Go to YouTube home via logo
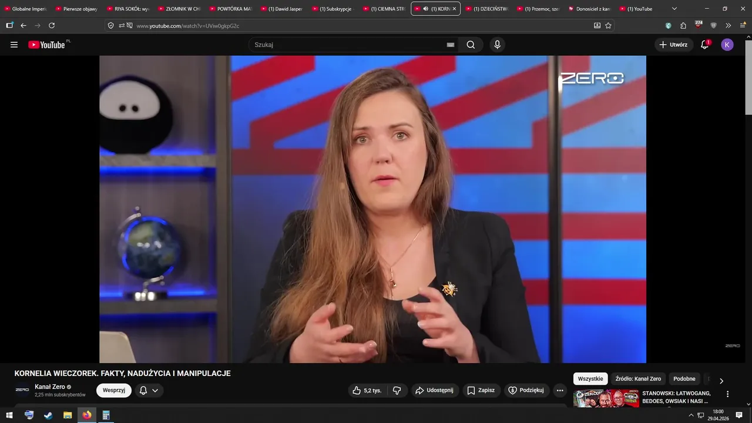Image resolution: width=752 pixels, height=423 pixels. pos(46,45)
